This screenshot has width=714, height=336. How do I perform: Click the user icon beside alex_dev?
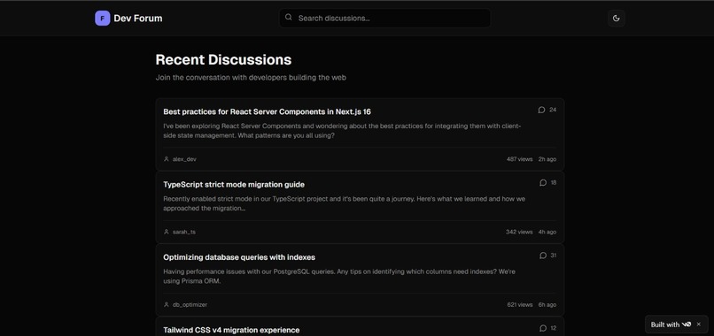tap(167, 159)
